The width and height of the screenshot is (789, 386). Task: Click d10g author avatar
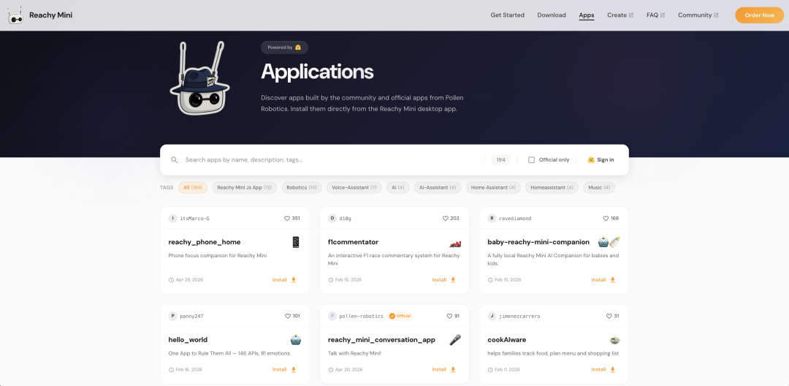332,219
